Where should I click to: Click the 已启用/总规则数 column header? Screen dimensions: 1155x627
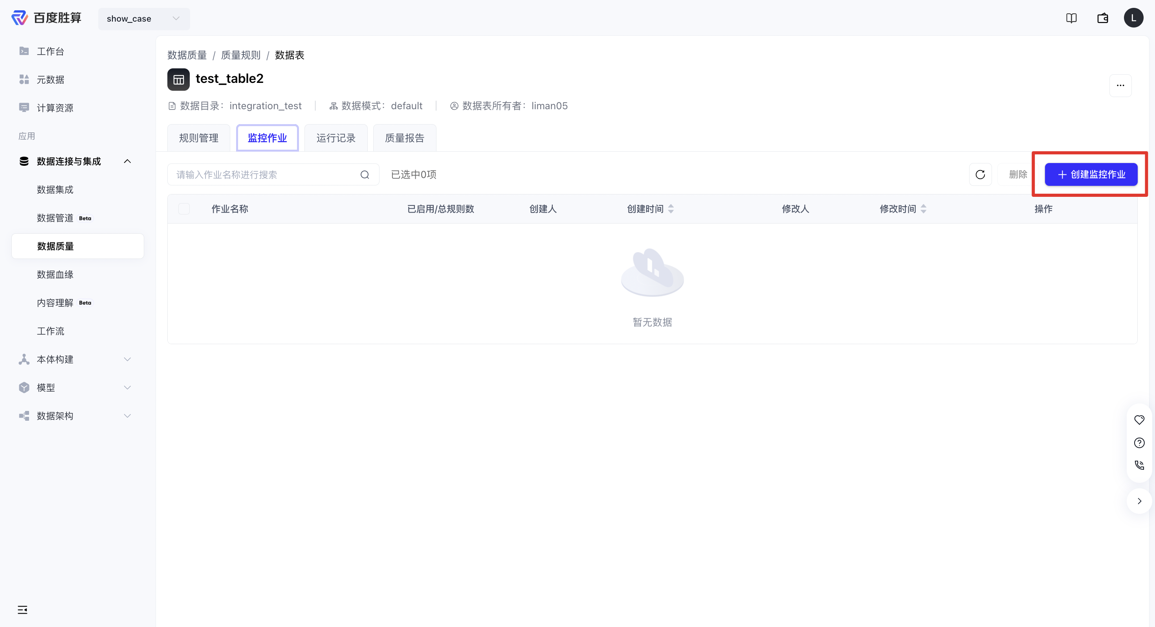click(440, 209)
